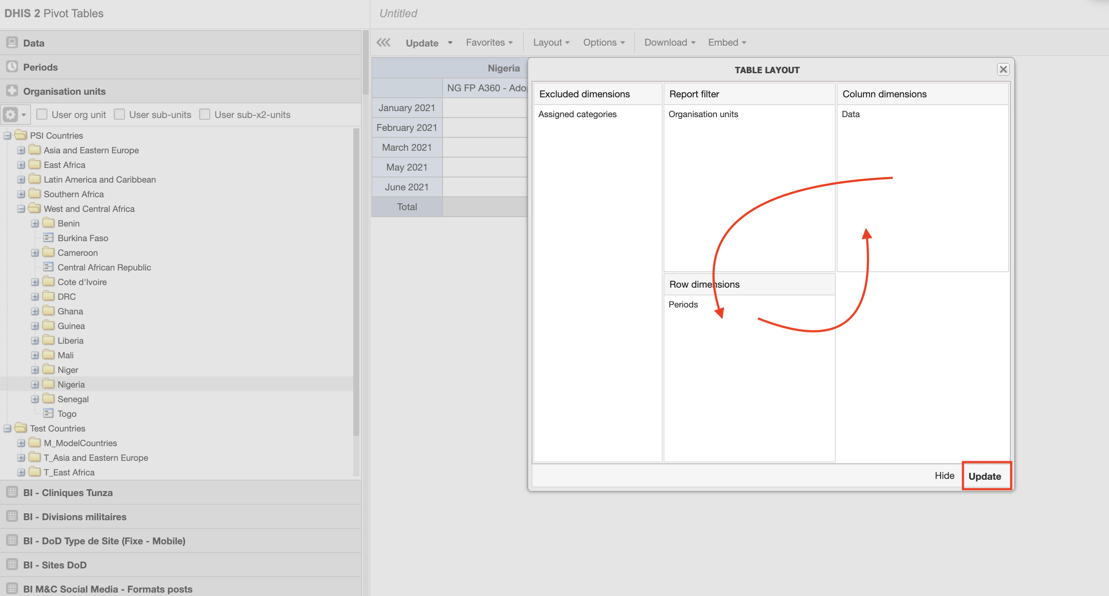Collapse left panel with triple-chevron icon
The width and height of the screenshot is (1109, 596).
383,43
